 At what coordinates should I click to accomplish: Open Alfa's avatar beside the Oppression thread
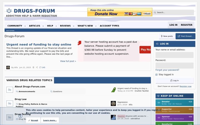coord(113,103)
